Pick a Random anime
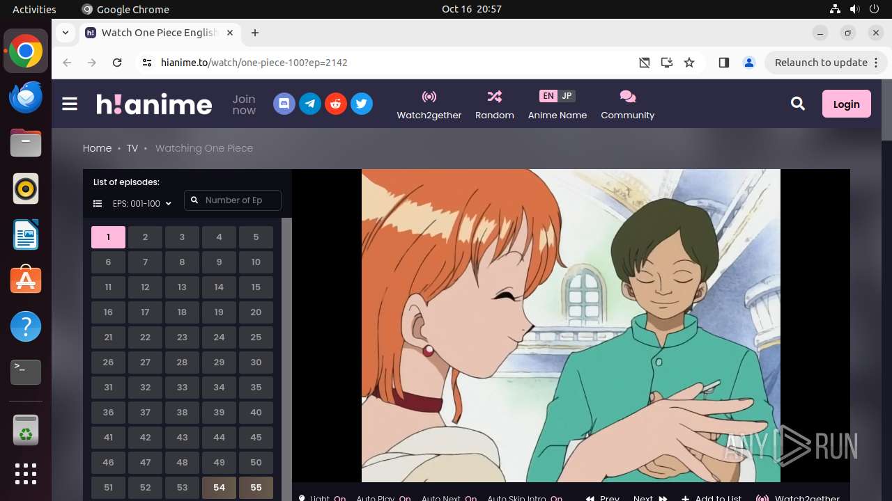This screenshot has width=892, height=501. click(x=495, y=104)
